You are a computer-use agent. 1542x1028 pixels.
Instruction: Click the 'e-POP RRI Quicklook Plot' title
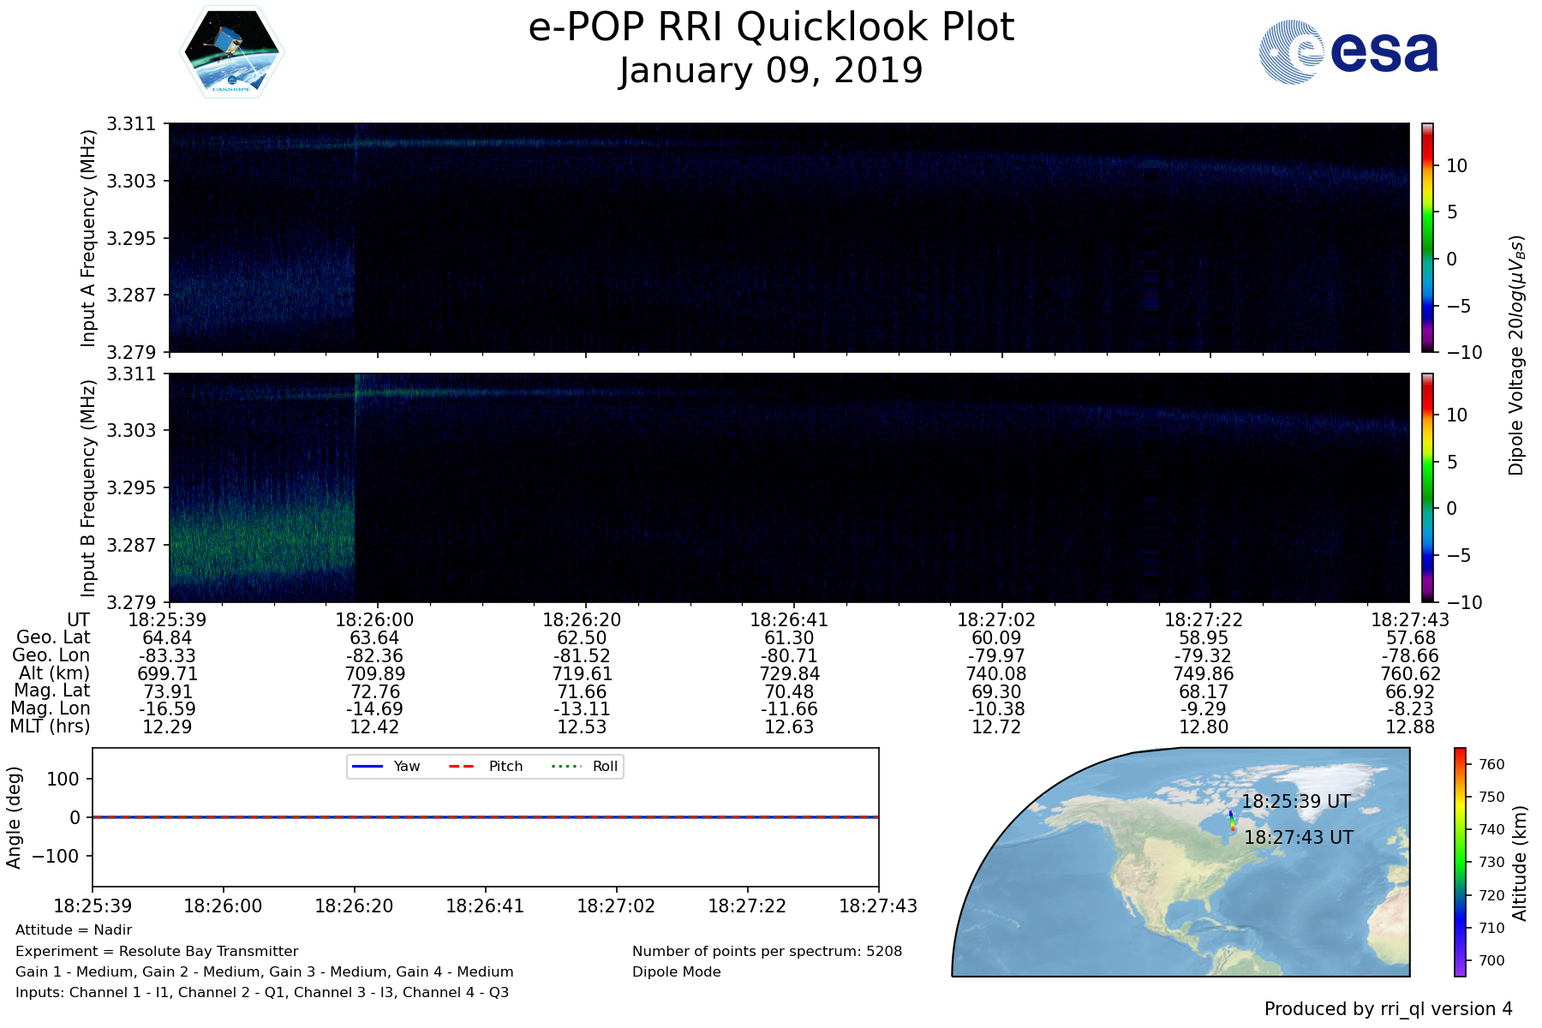coord(771,27)
